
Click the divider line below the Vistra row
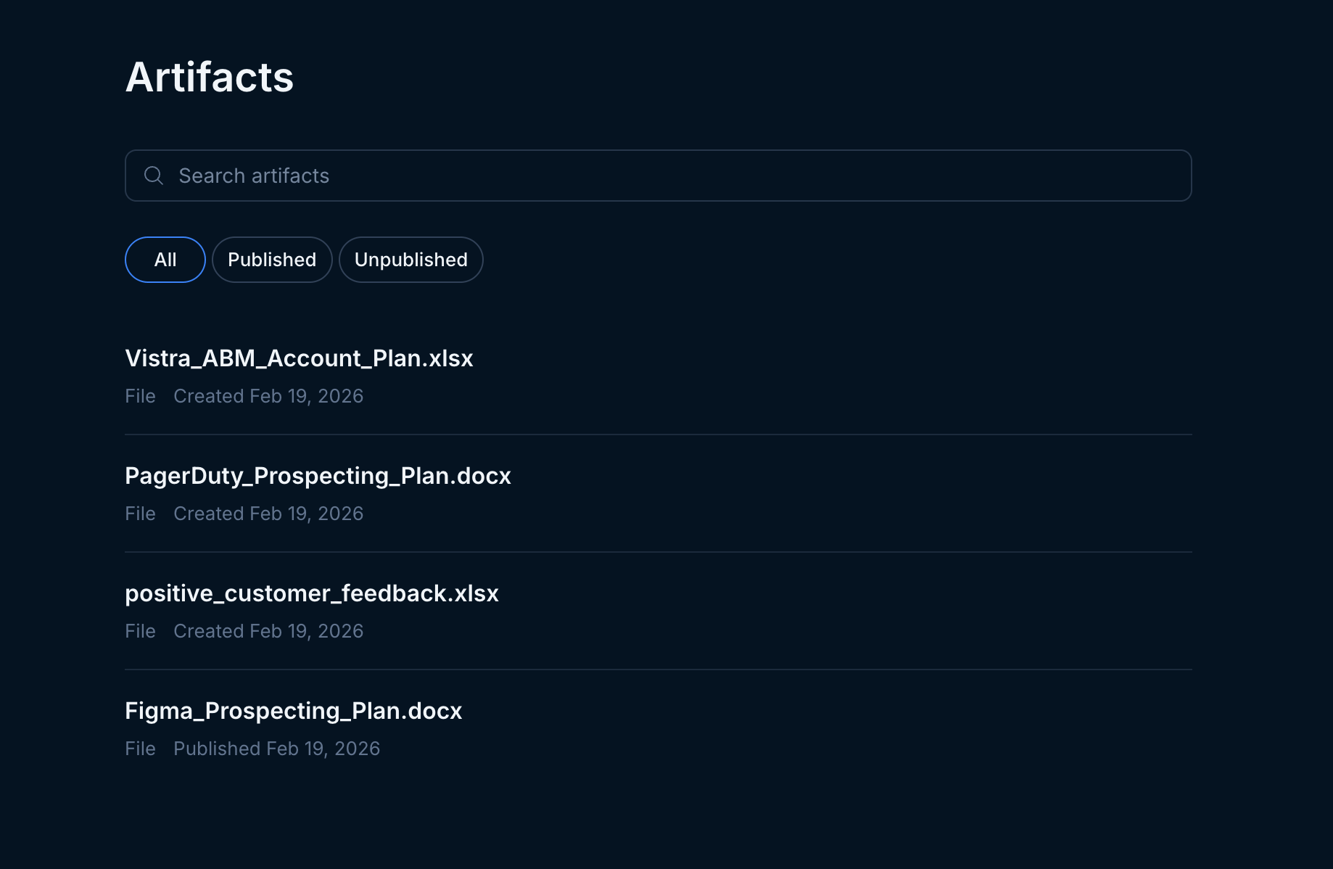[x=658, y=434]
